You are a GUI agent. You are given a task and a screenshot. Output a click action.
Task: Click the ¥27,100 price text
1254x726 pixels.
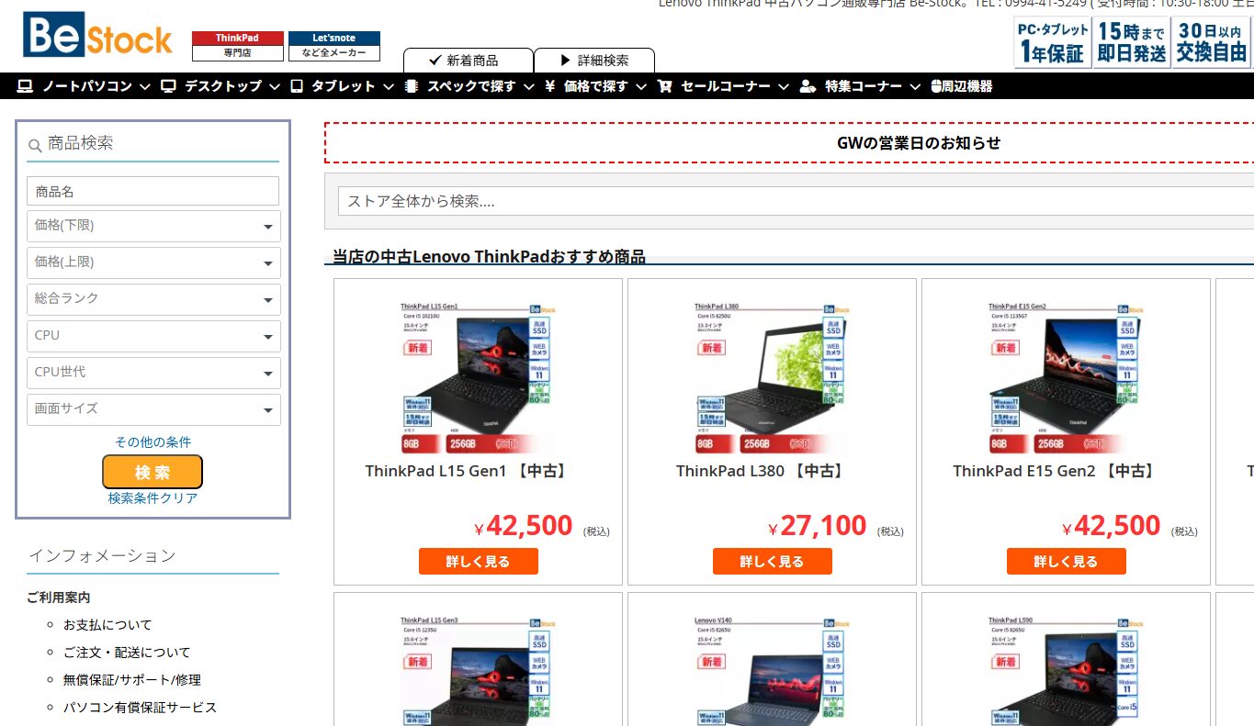[x=818, y=526]
